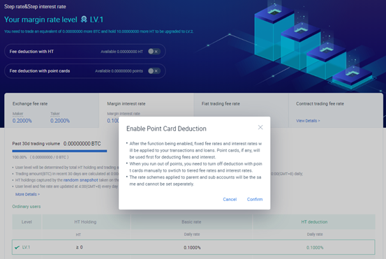Confirm point card deduction
The image size is (386, 259).
click(255, 199)
